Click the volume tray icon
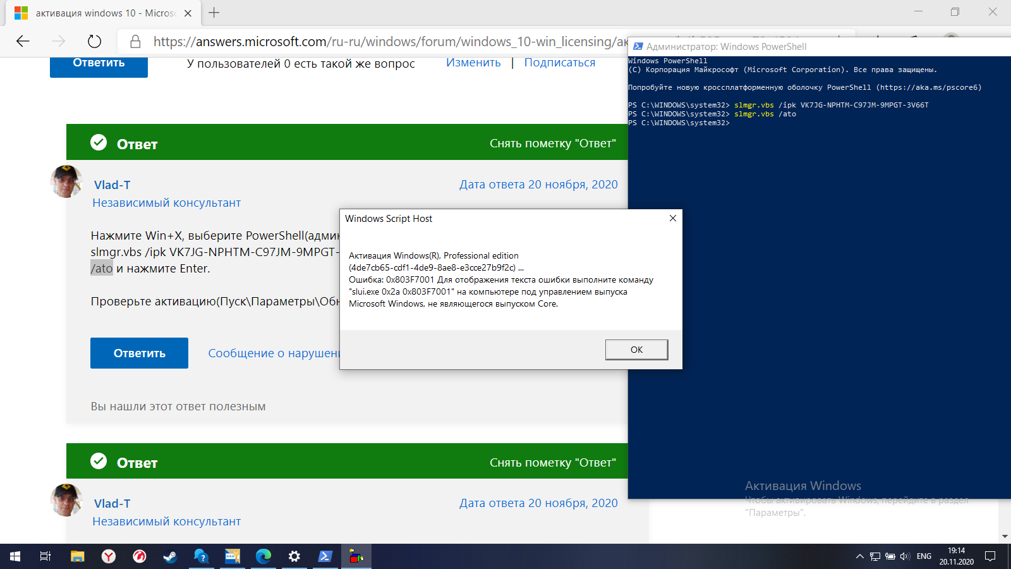 point(905,556)
